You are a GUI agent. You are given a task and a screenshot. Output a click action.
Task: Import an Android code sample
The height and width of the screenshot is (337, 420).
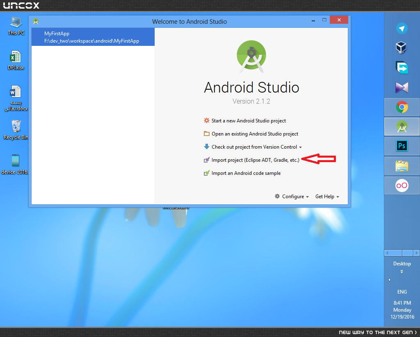click(246, 173)
